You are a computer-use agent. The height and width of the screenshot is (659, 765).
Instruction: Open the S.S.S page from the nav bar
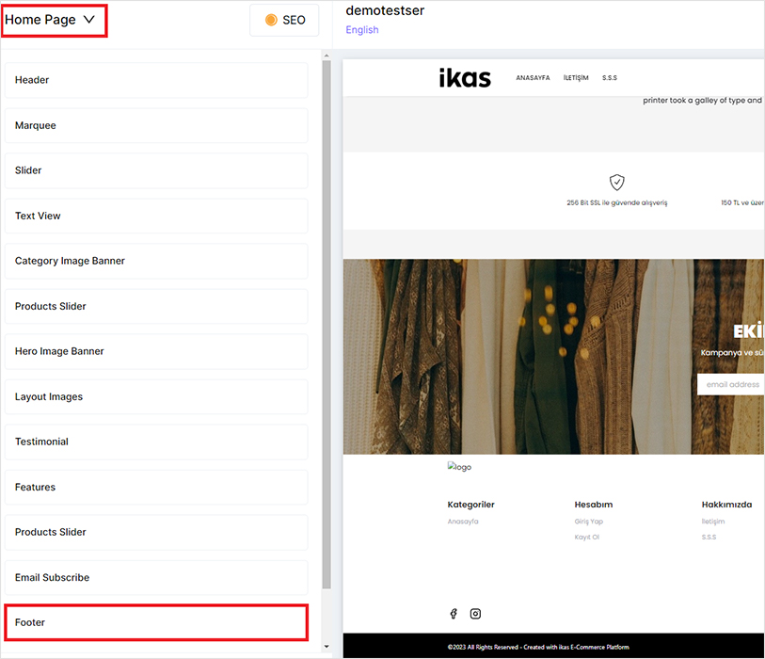(610, 78)
